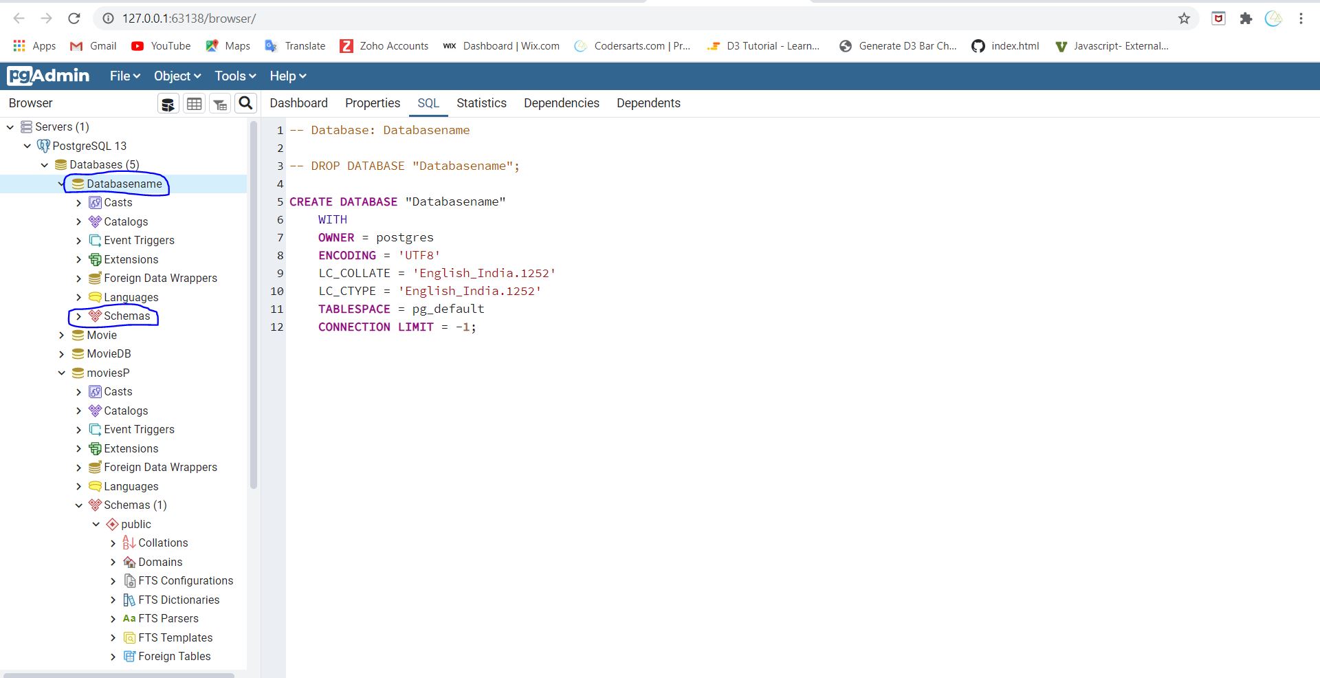The width and height of the screenshot is (1320, 678).
Task: Open the YouTube bookmark
Action: [x=161, y=46]
